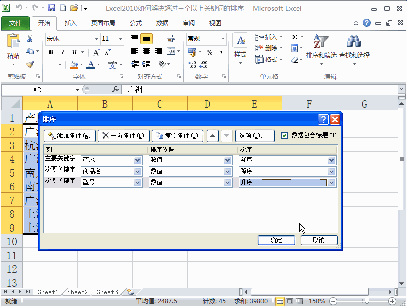
Task: Click 删除条件 Delete Level button
Action: pyautogui.click(x=124, y=136)
